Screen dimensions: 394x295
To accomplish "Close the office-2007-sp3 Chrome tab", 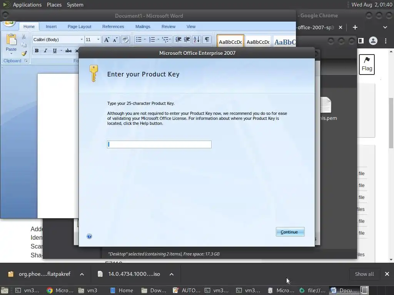I will tap(341, 27).
